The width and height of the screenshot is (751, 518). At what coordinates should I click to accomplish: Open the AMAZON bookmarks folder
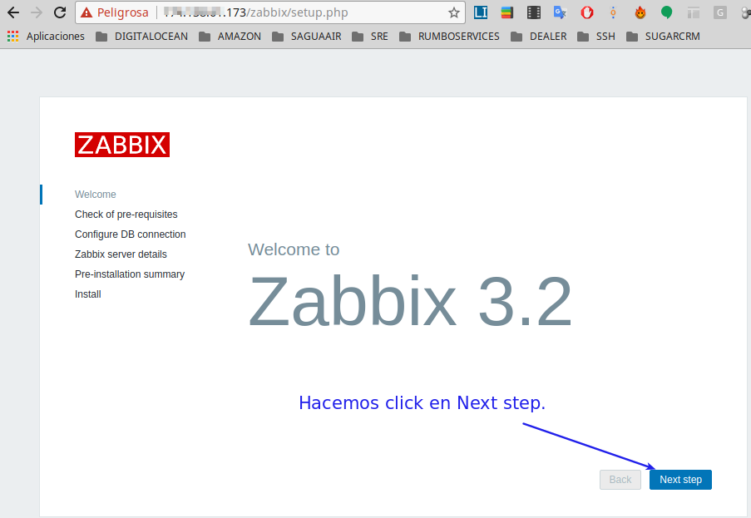tap(230, 37)
